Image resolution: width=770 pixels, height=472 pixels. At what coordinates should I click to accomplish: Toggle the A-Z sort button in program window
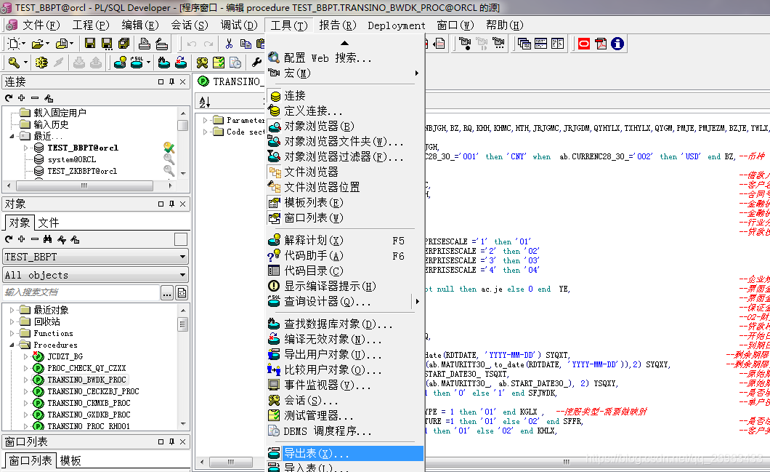coord(205,102)
